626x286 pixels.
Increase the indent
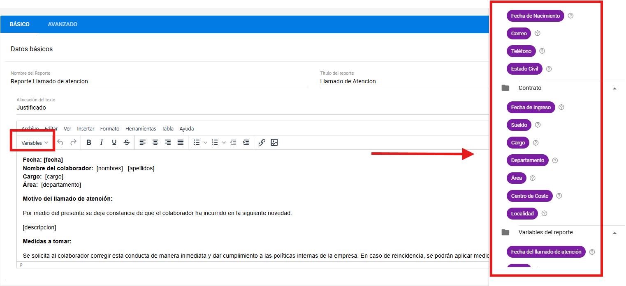coord(246,142)
